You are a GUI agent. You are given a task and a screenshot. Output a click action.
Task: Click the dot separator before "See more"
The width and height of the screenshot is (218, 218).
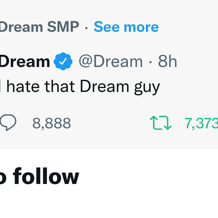[86, 28]
